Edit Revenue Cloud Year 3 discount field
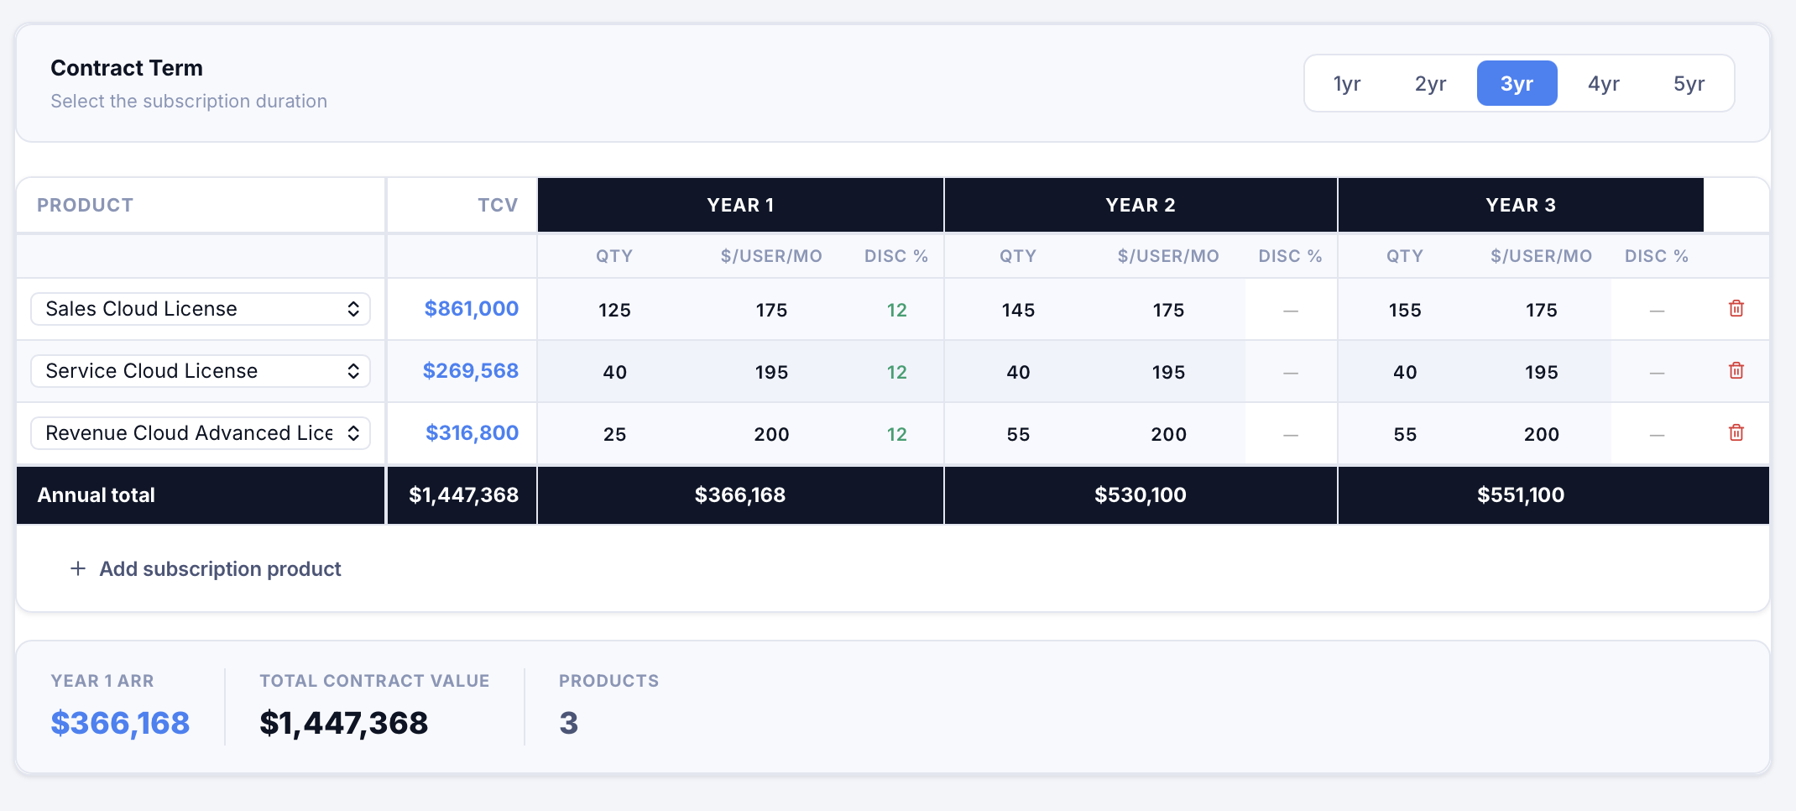 pos(1657,434)
